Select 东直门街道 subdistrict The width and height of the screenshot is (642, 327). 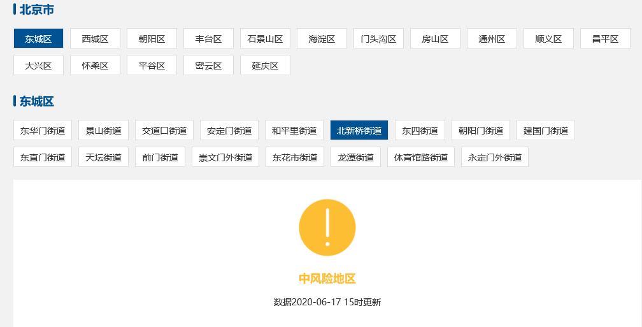coord(43,157)
